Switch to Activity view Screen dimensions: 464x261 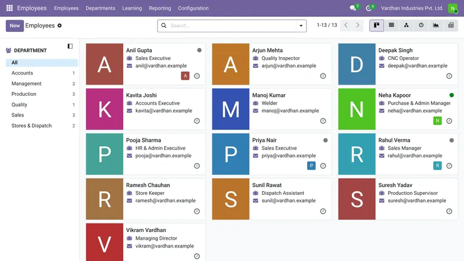(421, 25)
